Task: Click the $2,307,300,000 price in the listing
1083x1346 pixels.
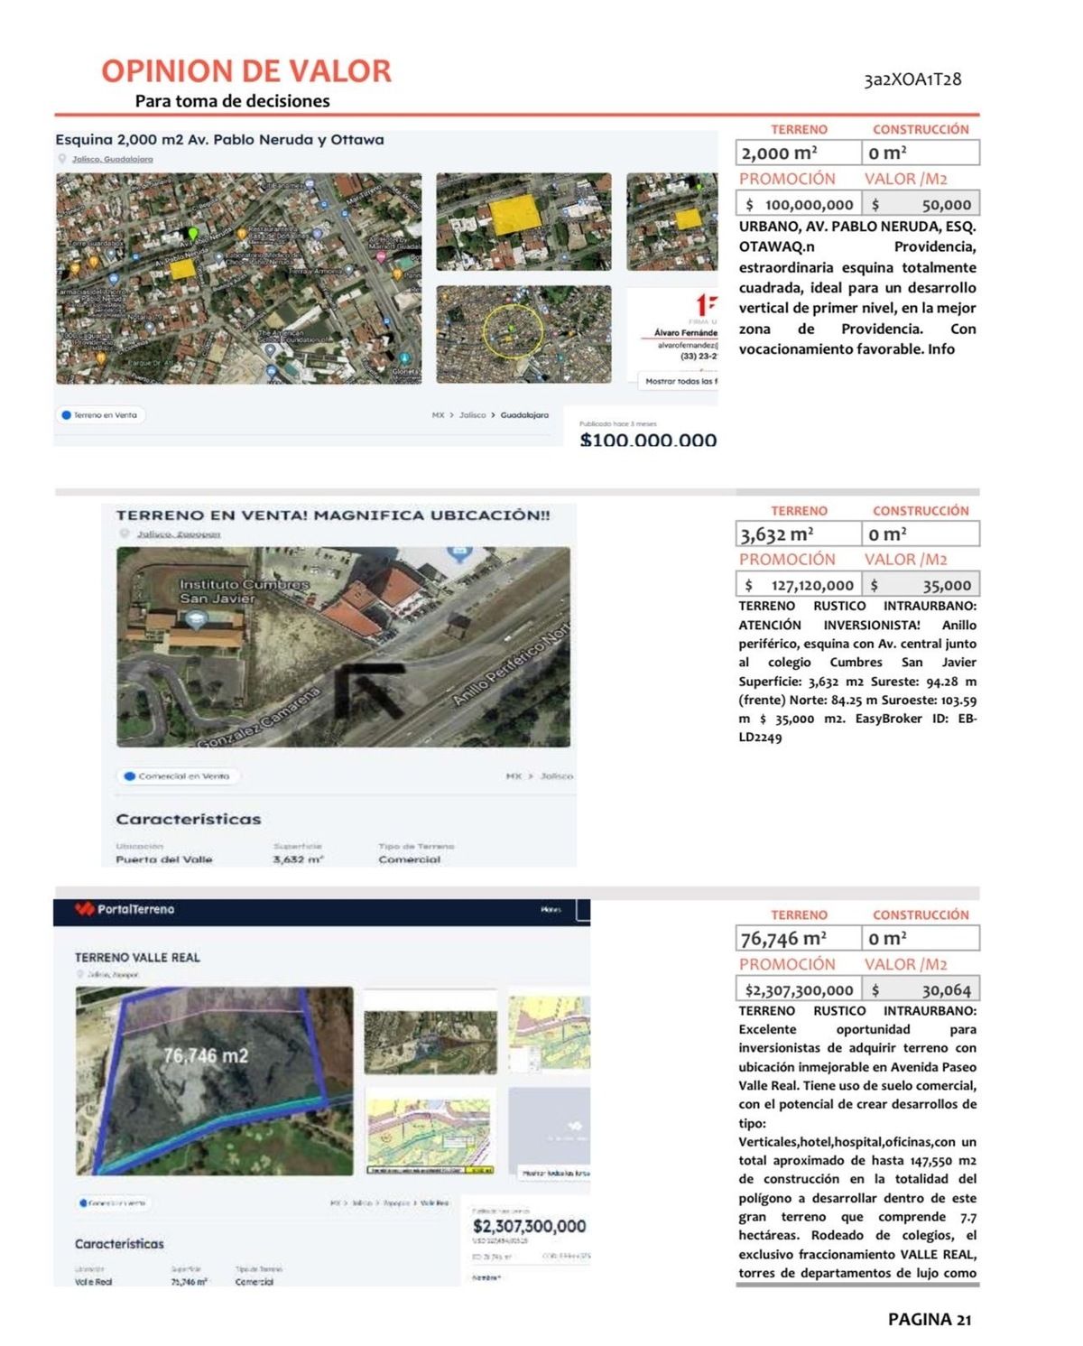Action: (530, 1226)
